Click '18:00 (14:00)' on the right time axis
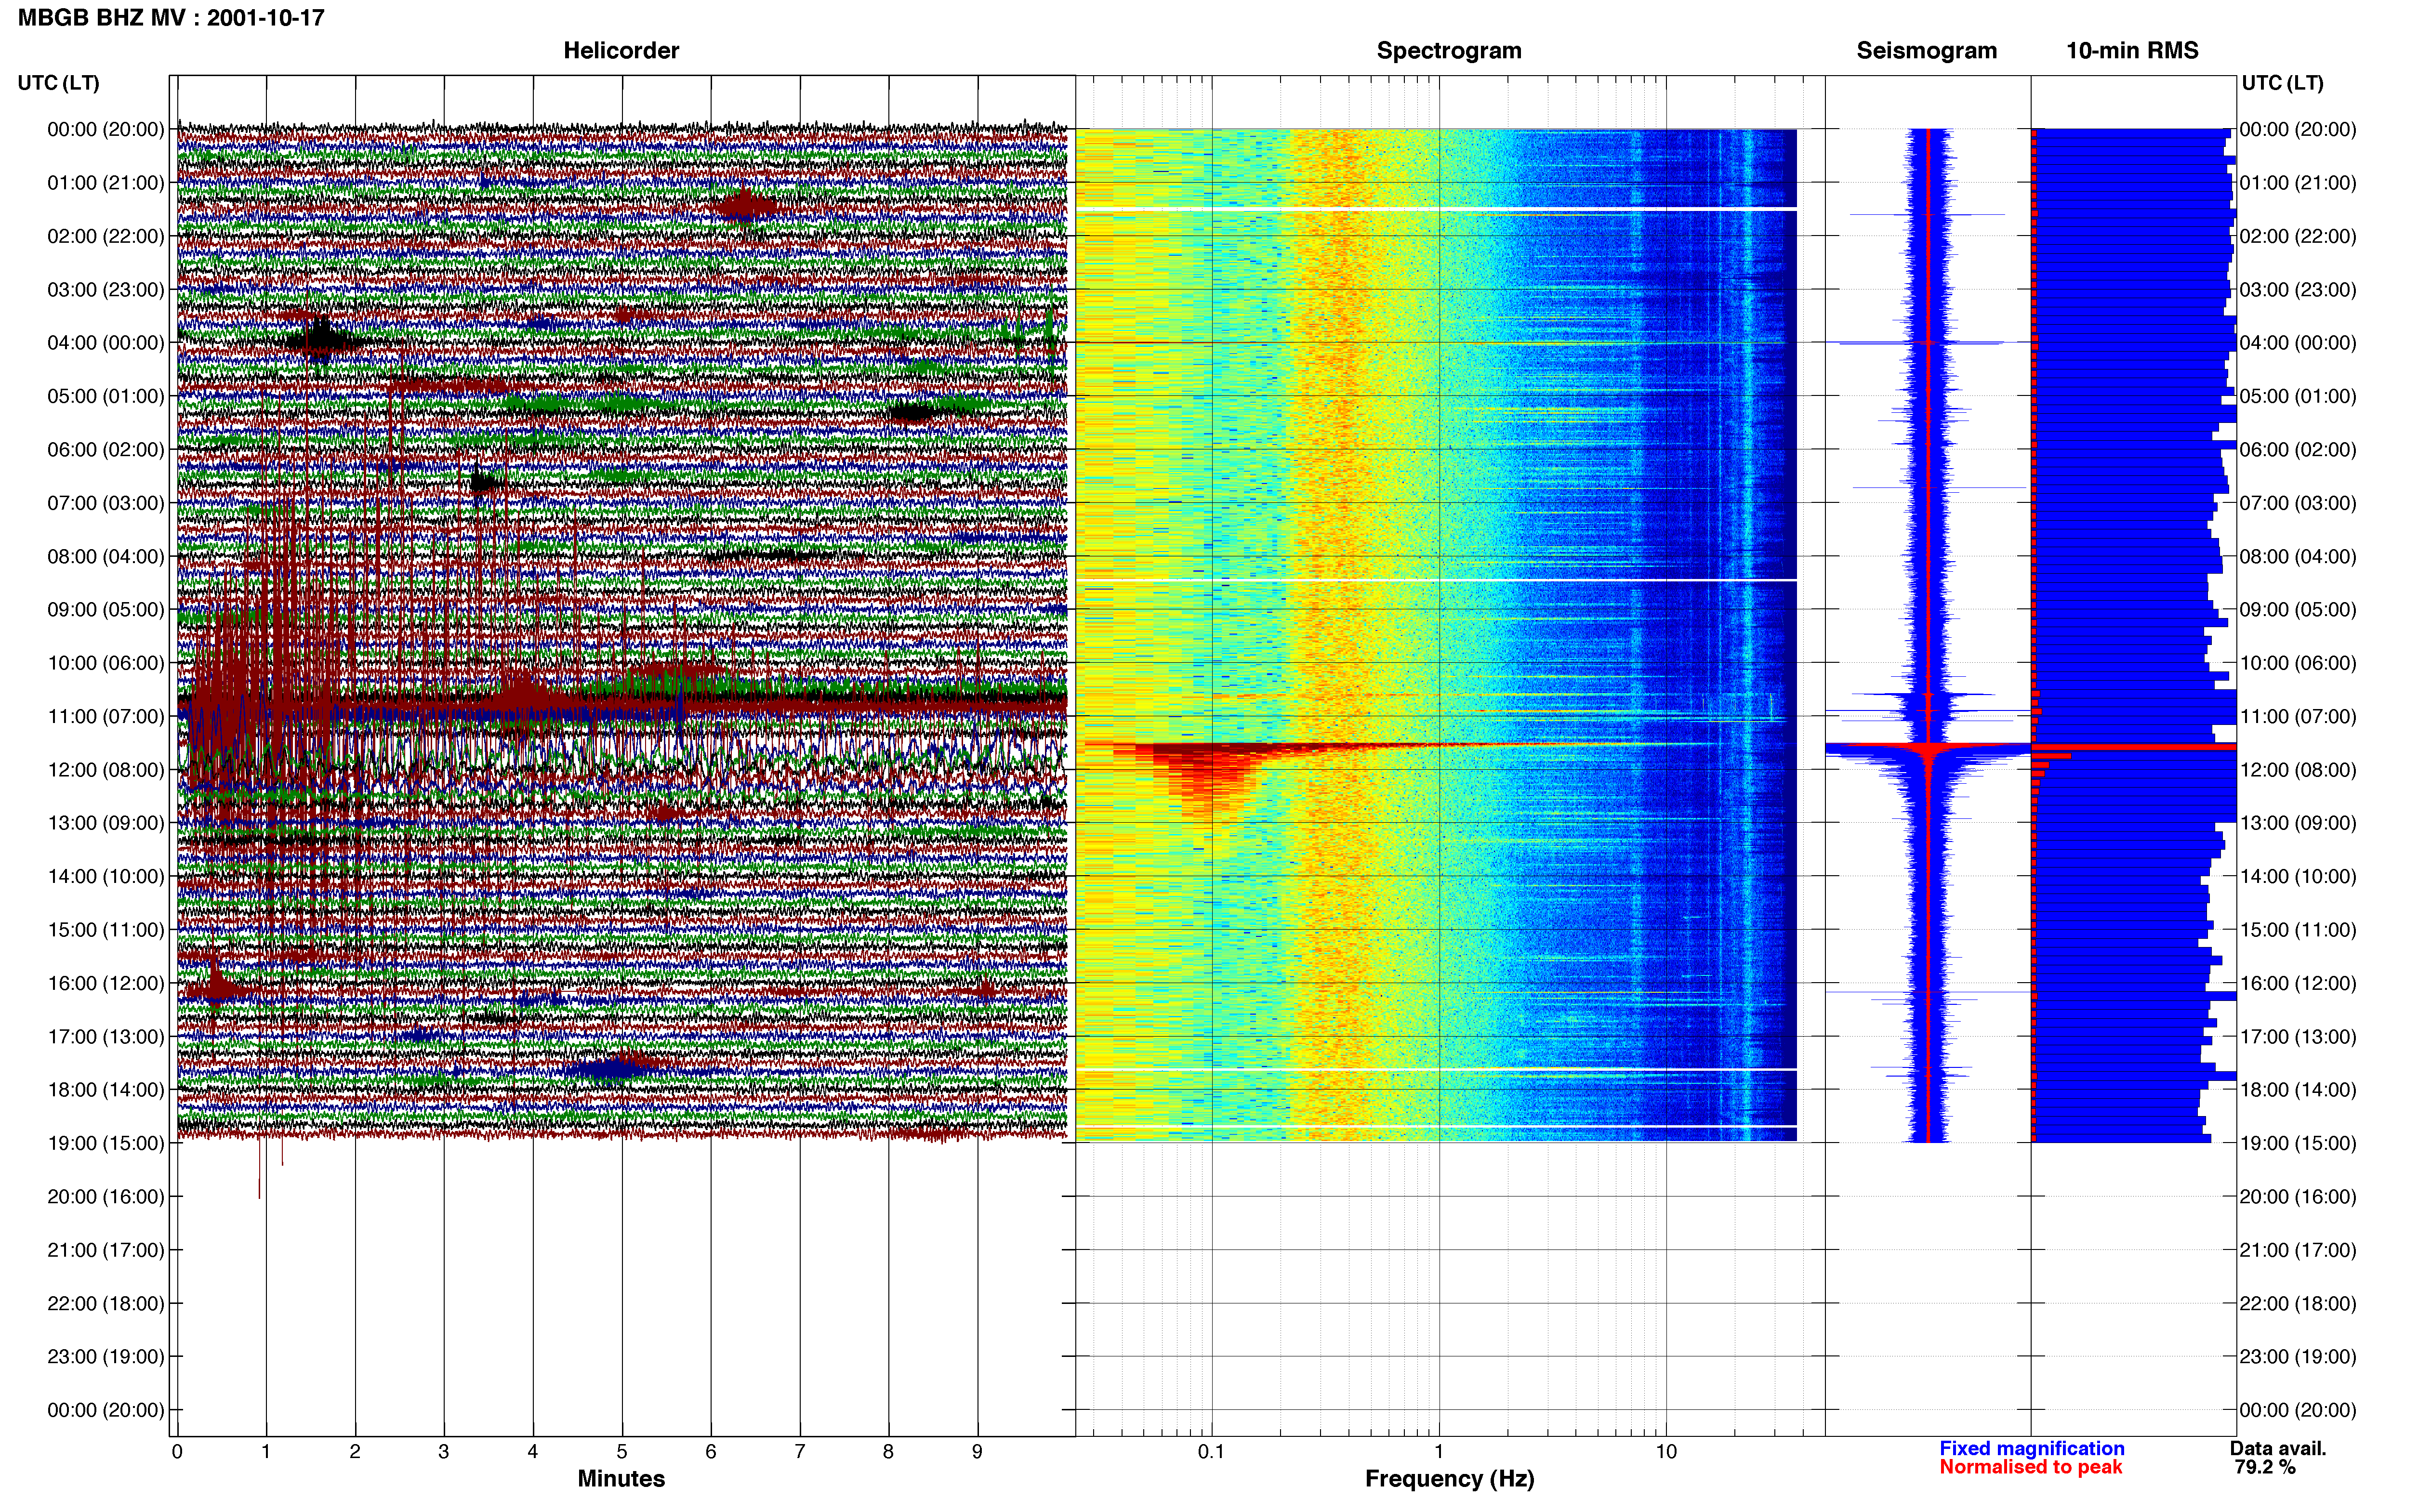Image resolution: width=2418 pixels, height=1512 pixels. pos(2298,1090)
